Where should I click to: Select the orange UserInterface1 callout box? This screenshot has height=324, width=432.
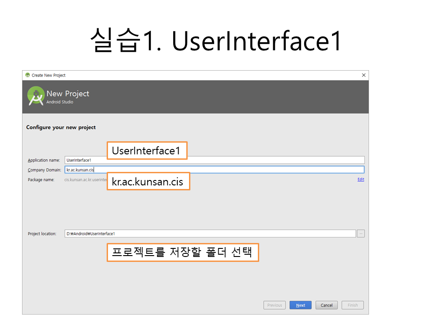click(147, 151)
